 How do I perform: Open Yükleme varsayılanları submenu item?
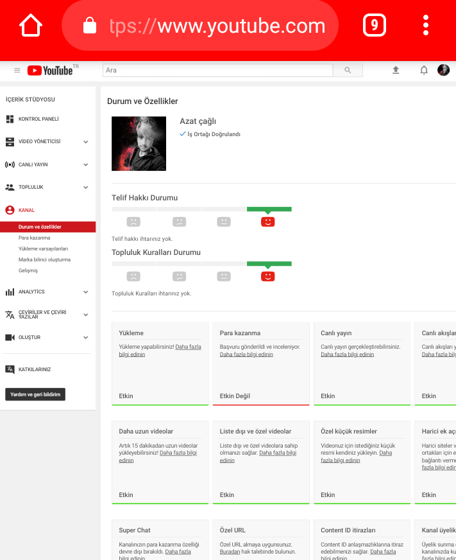[x=43, y=249]
